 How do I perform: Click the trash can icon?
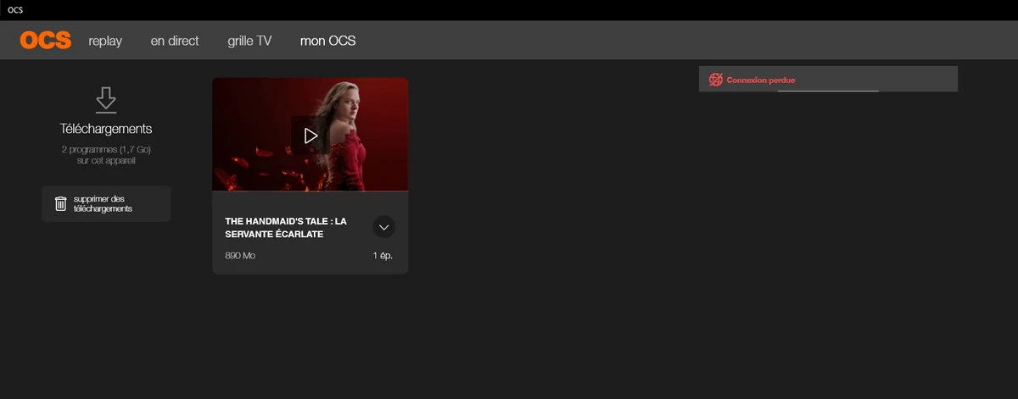coord(61,204)
